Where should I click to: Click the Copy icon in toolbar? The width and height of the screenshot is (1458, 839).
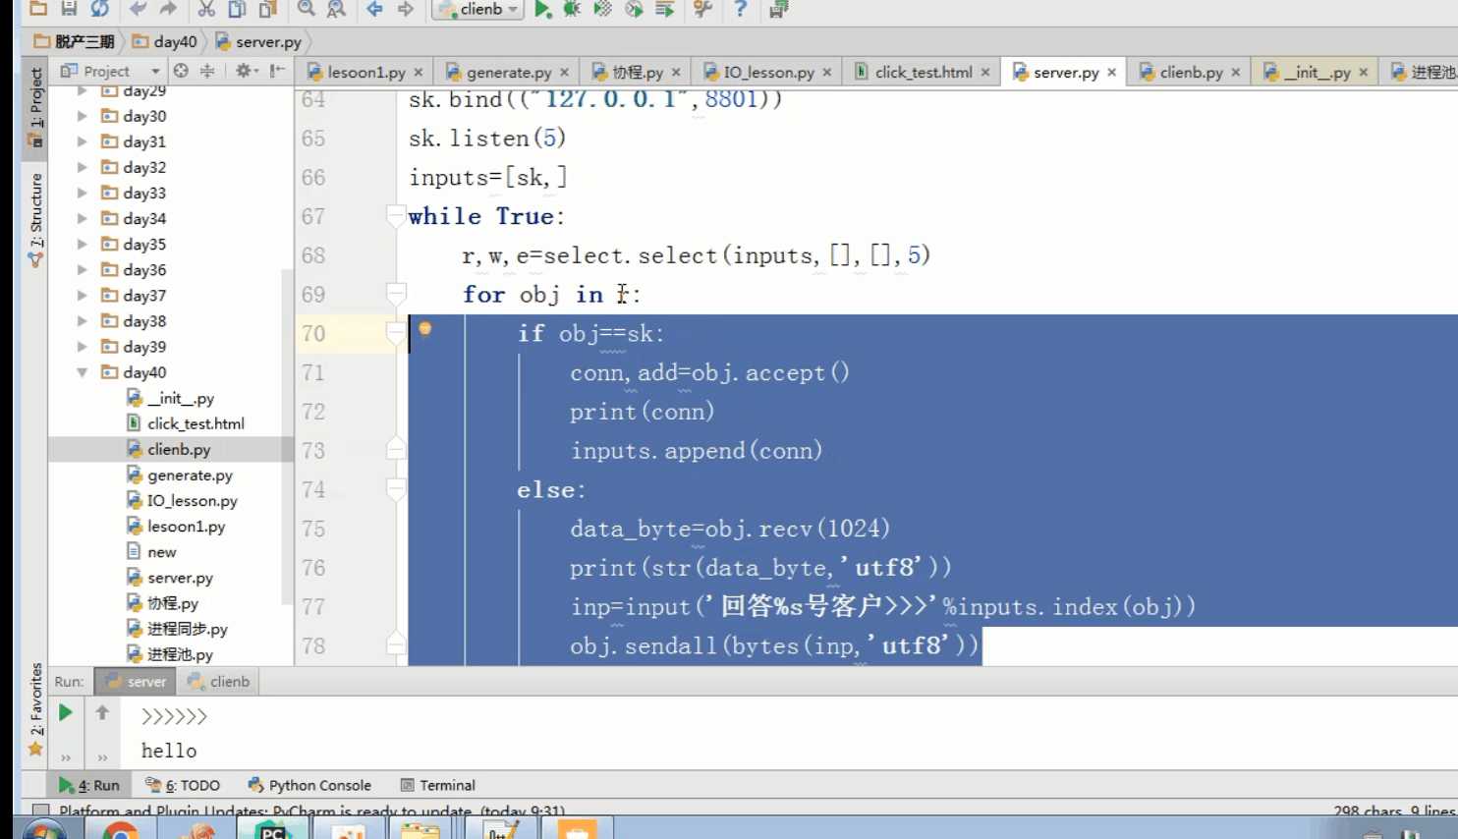click(237, 9)
